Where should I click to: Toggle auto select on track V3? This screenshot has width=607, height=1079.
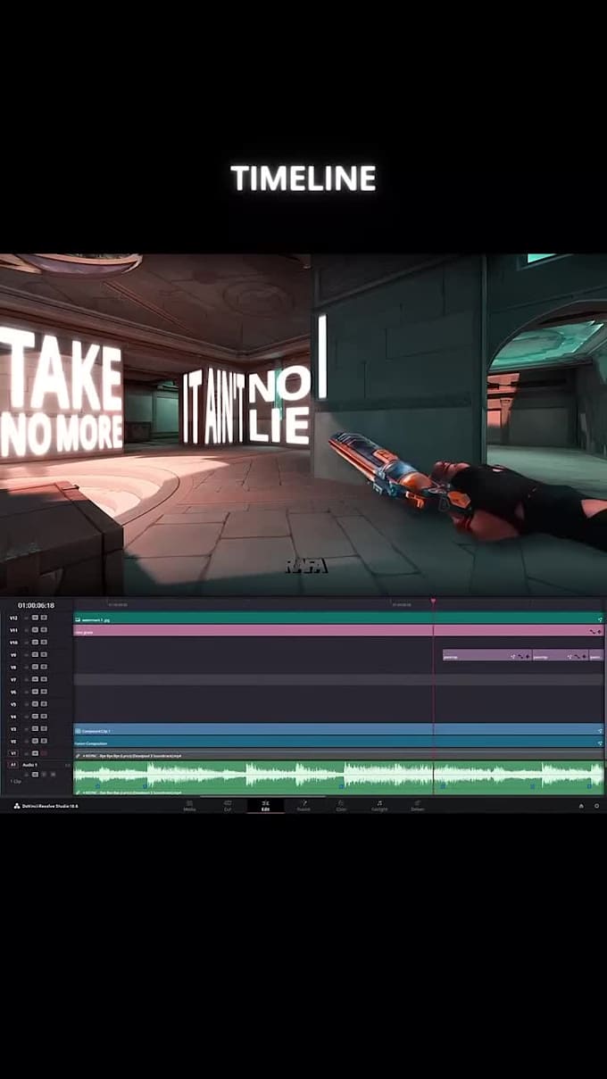[35, 729]
